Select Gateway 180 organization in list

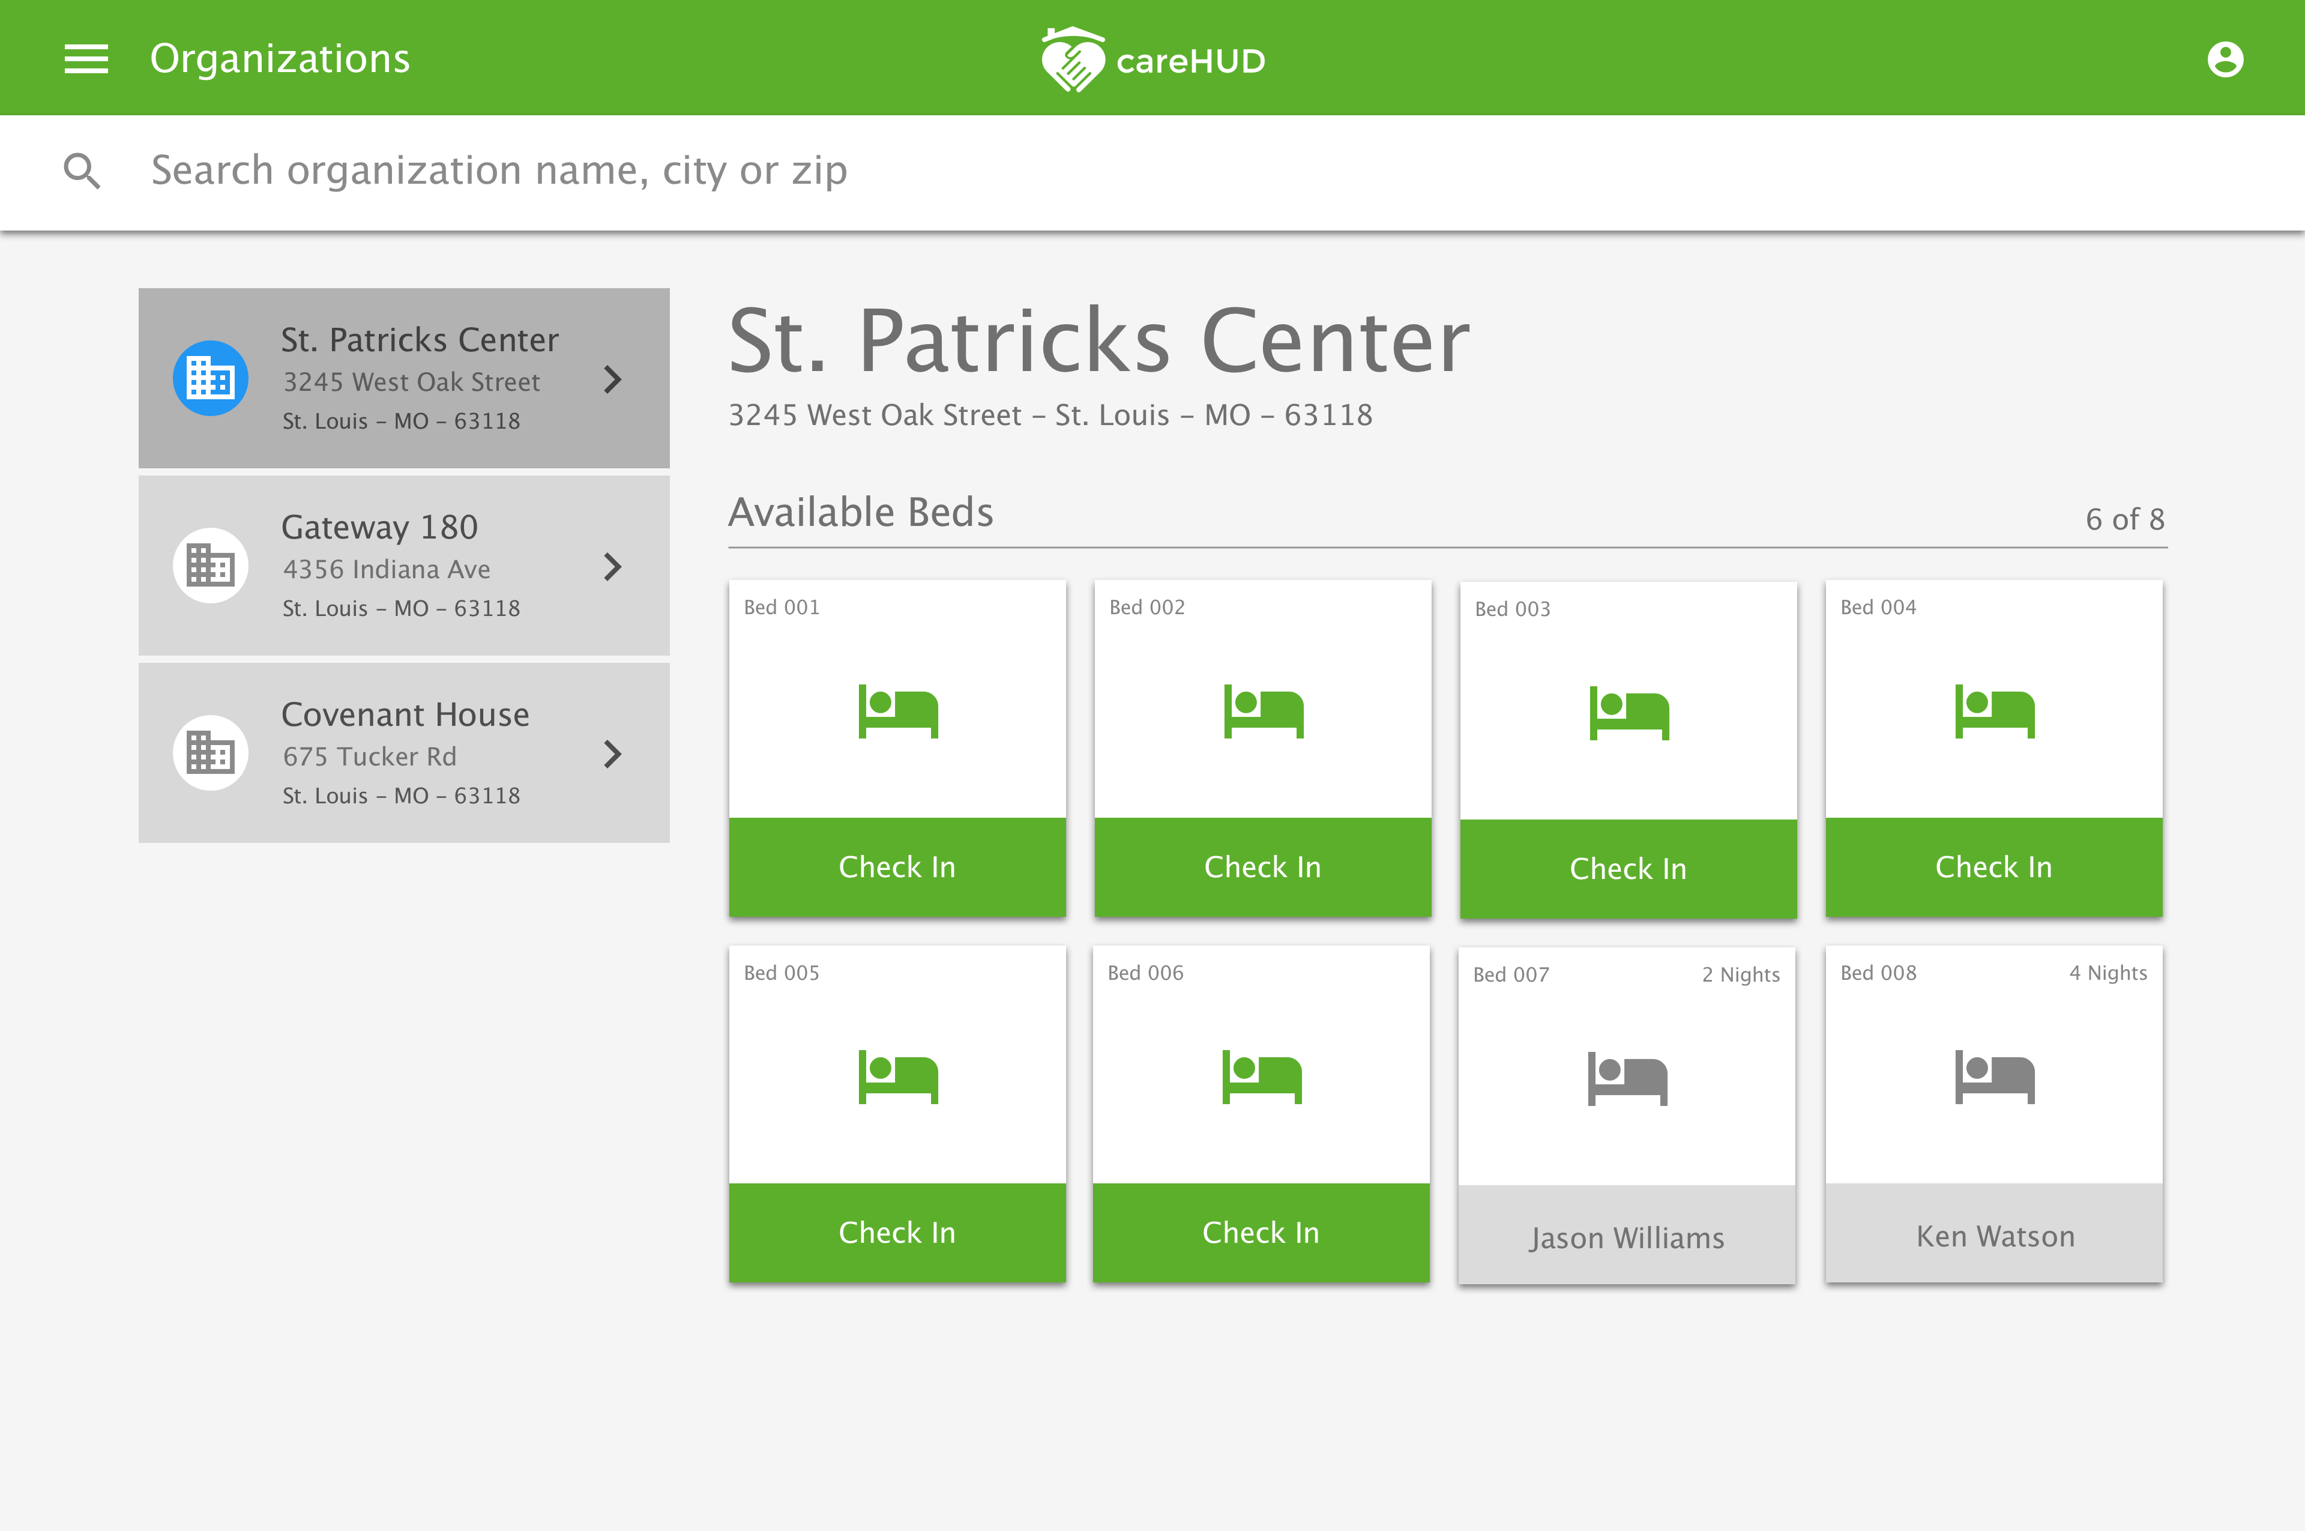click(404, 566)
